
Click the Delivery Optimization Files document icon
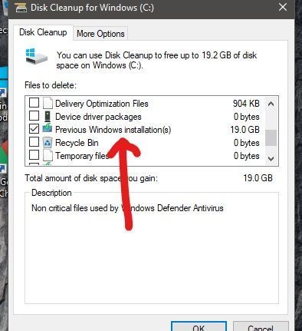click(x=48, y=103)
